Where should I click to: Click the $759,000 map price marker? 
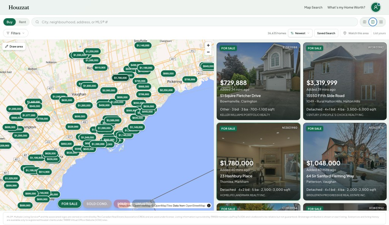[x=43, y=119]
